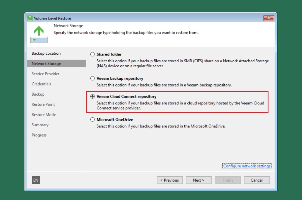
Task: Click the Next button
Action: point(198,180)
